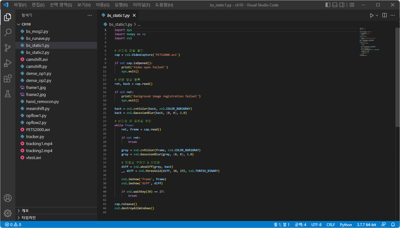The image size is (400, 228).
Task: Run Python file with play button
Action: [372, 15]
